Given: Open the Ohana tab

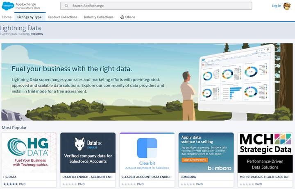Looking at the screenshot, I should tap(128, 17).
